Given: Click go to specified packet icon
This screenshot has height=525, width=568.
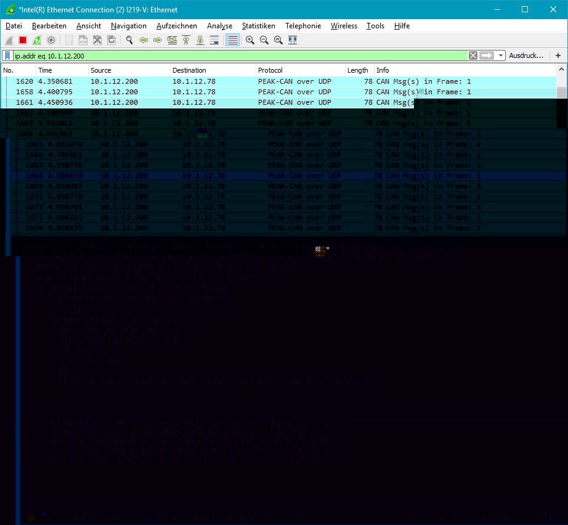Looking at the screenshot, I should tap(172, 40).
